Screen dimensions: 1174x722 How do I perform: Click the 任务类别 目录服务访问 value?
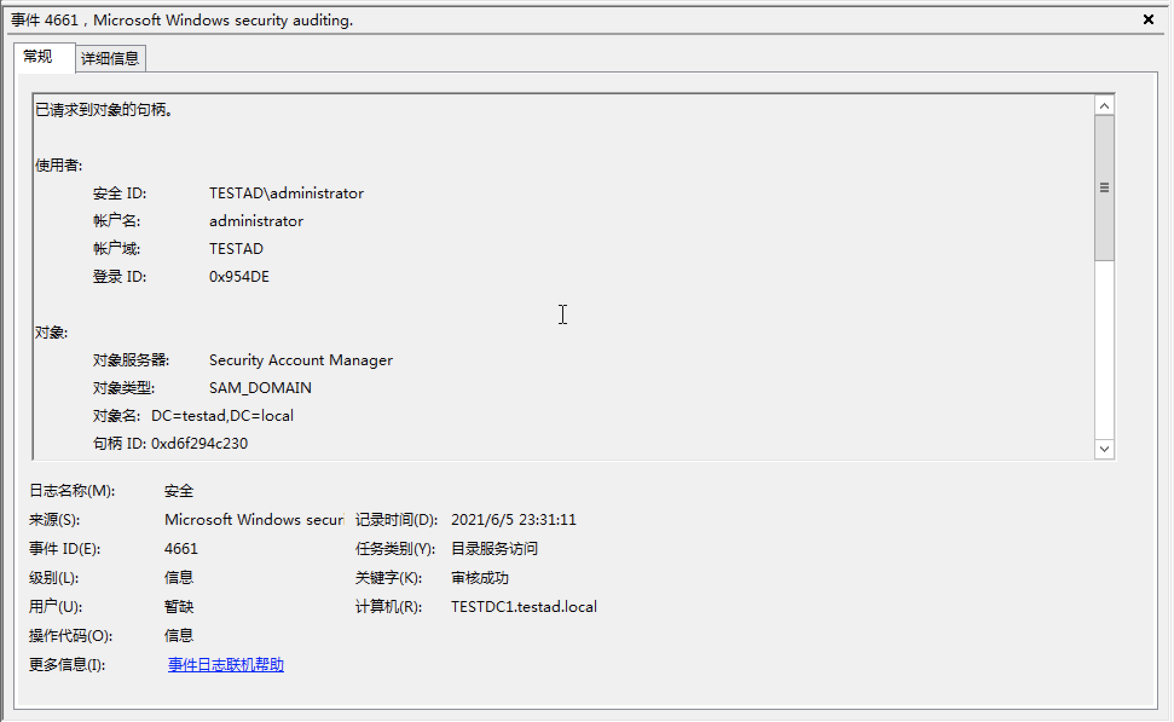point(494,549)
